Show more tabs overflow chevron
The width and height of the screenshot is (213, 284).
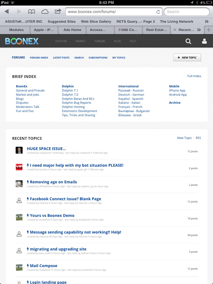tap(199, 30)
